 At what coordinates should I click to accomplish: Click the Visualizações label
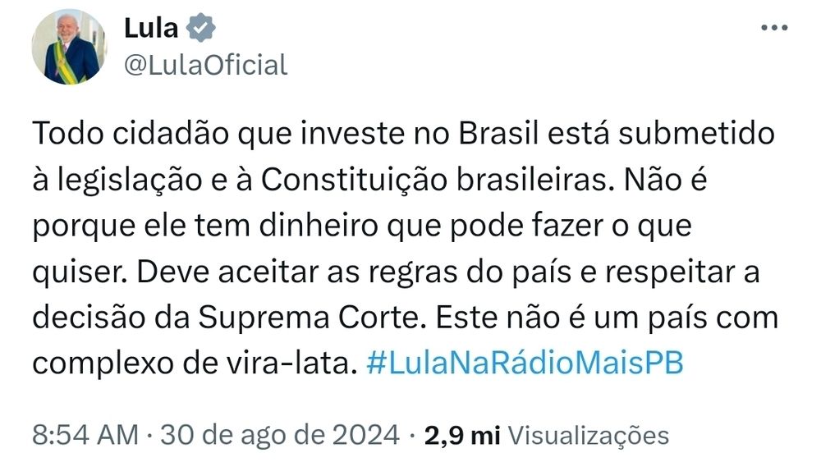coord(589,436)
